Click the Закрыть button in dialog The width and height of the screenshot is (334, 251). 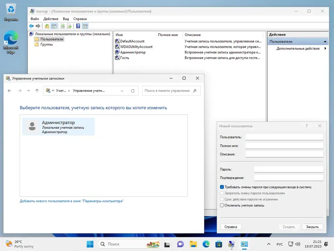click(312, 227)
